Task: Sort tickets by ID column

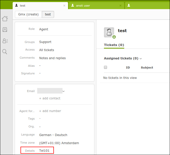Action: [x=128, y=68]
